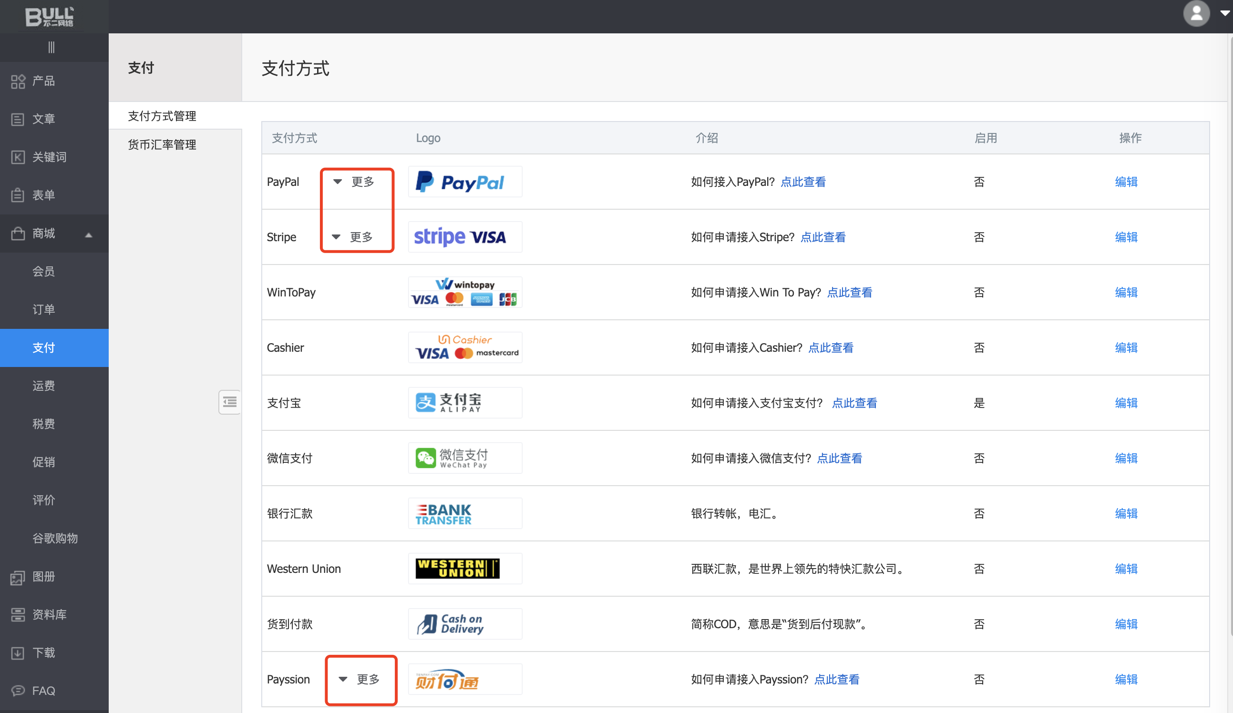Open Keywords via the K icon
The width and height of the screenshot is (1233, 713).
(x=18, y=157)
